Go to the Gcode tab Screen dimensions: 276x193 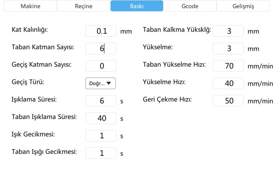click(x=190, y=6)
